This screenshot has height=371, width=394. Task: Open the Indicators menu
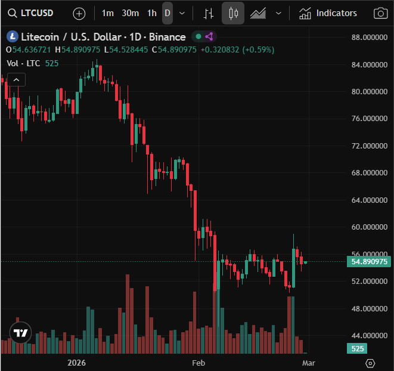point(328,13)
